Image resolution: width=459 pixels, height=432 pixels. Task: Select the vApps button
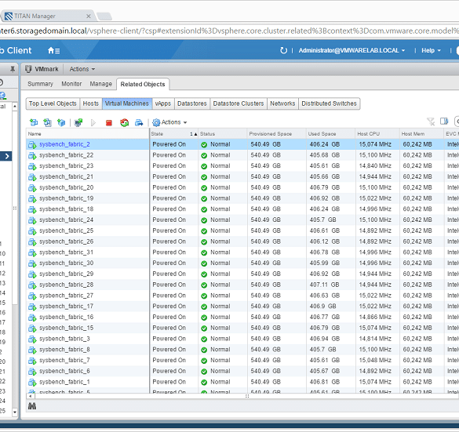[x=162, y=103]
